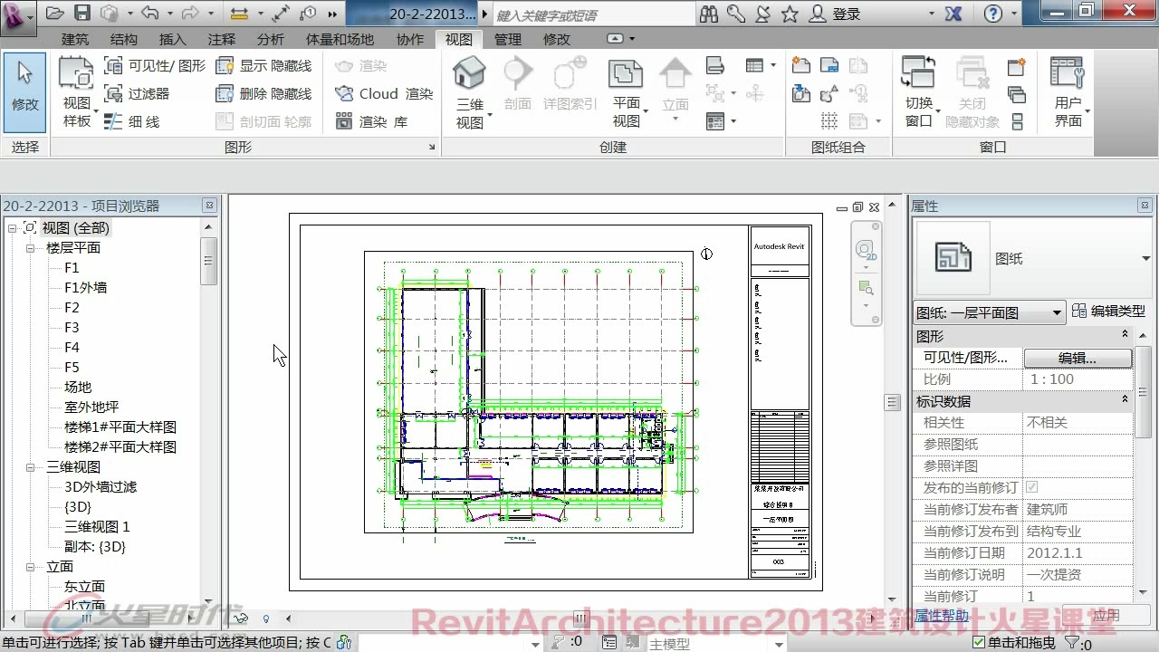Toggle the 单击和拖曳 checkbox in status bar
This screenshot has height=652, width=1159.
978,643
